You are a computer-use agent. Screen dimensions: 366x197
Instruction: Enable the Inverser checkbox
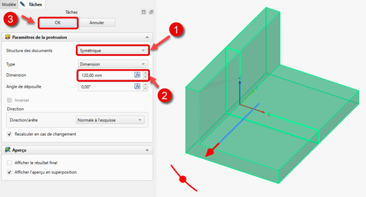coord(10,100)
